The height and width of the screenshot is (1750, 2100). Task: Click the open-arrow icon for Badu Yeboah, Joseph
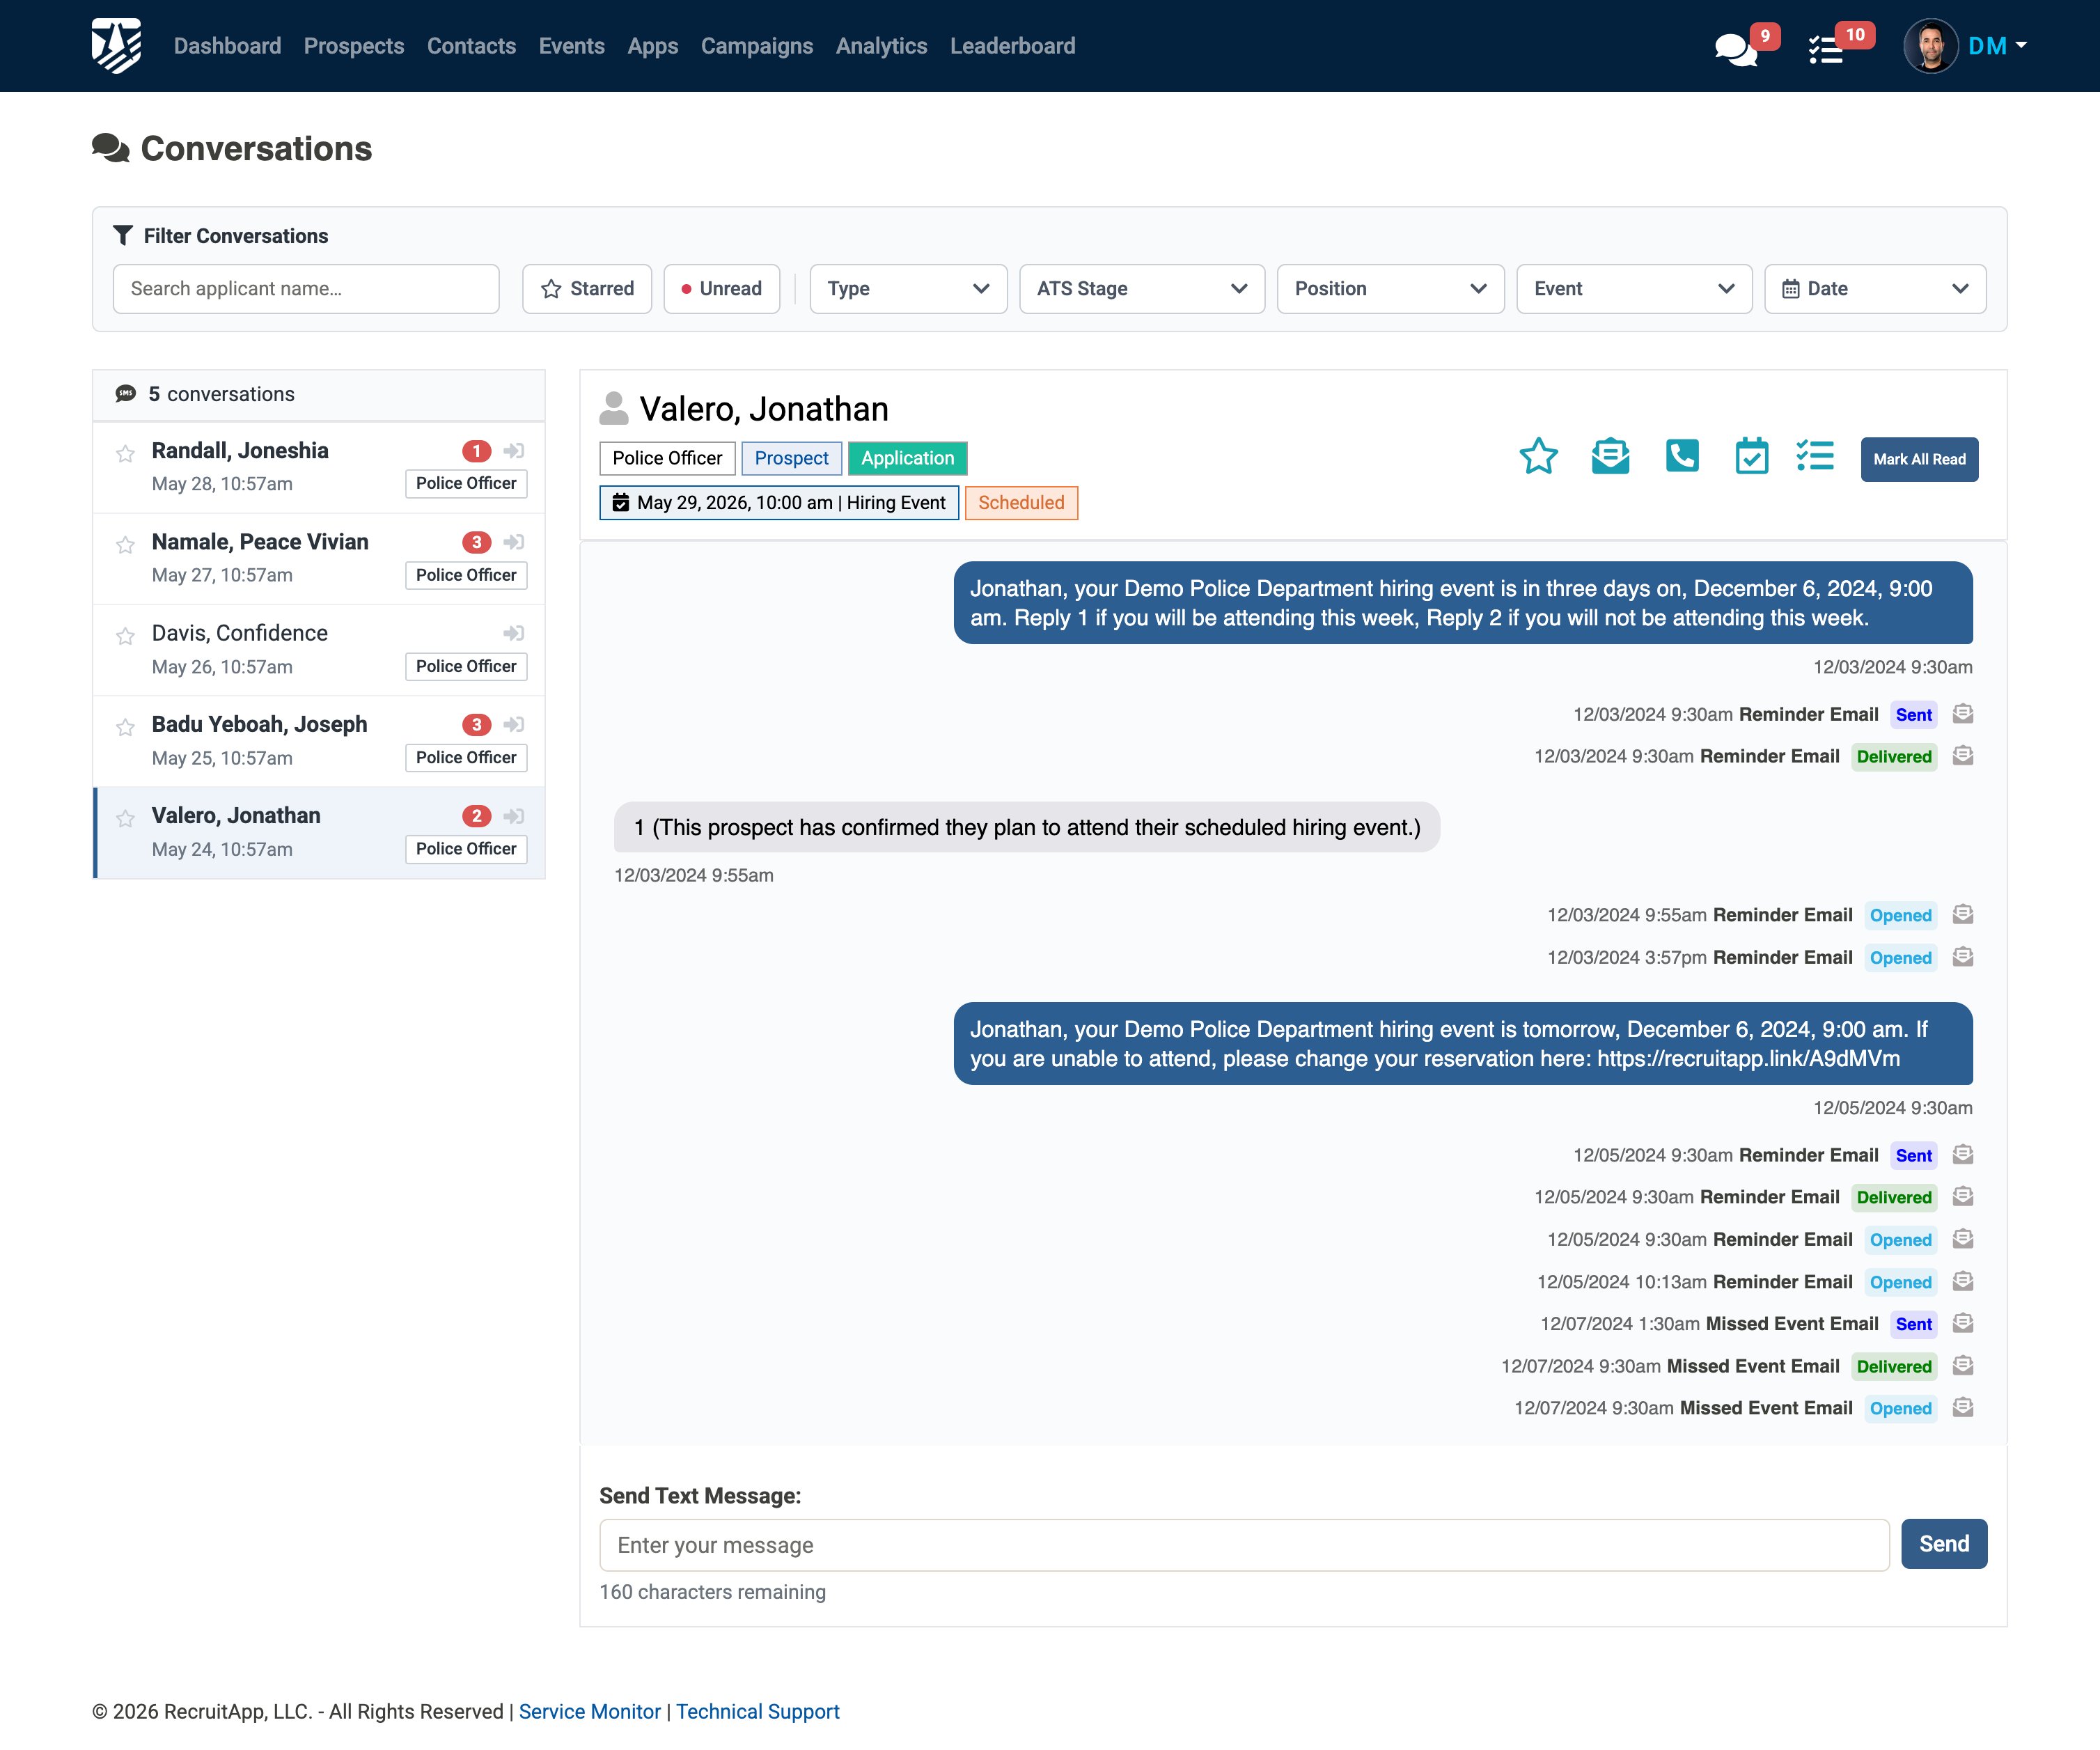(x=514, y=724)
